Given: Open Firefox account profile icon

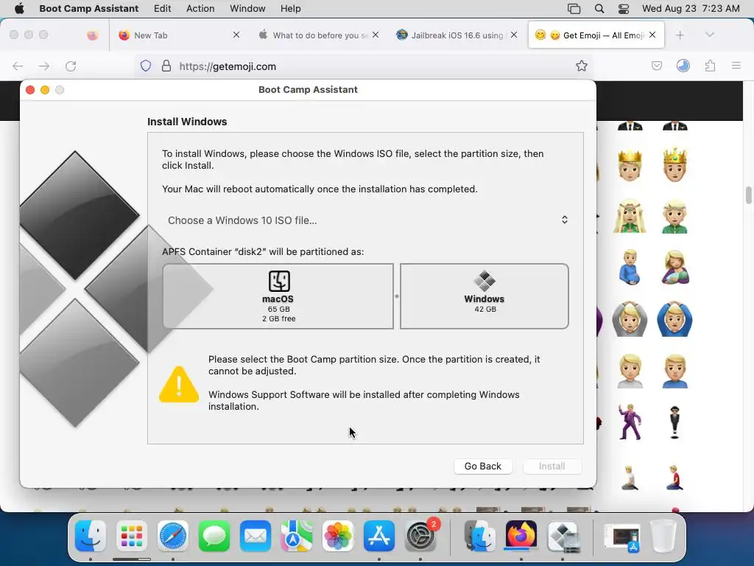Looking at the screenshot, I should click(683, 66).
